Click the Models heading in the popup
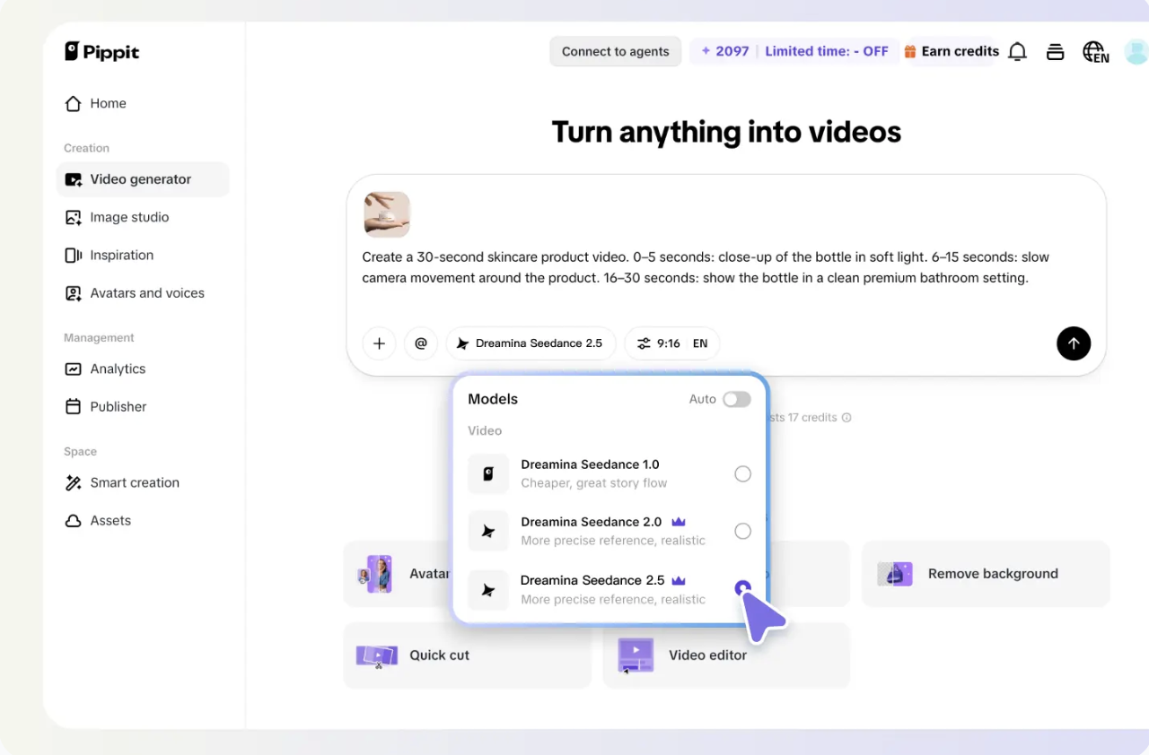The image size is (1149, 755). click(x=493, y=399)
